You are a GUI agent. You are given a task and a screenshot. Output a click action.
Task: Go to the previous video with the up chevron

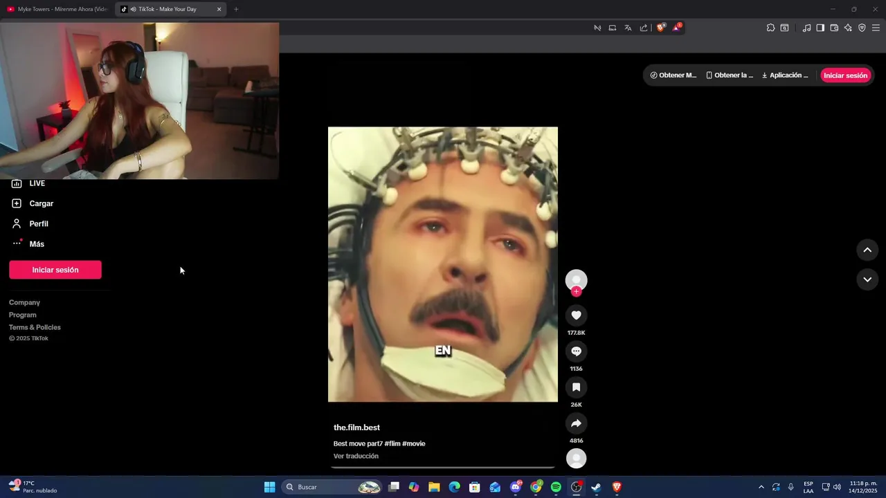pyautogui.click(x=867, y=250)
